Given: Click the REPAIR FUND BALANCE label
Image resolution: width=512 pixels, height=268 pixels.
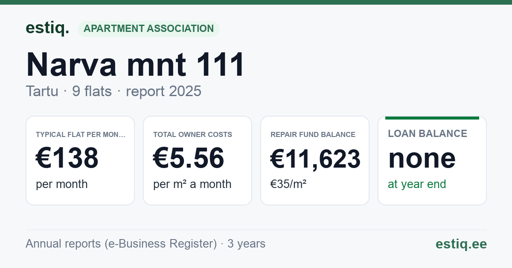Looking at the screenshot, I should point(313,134).
